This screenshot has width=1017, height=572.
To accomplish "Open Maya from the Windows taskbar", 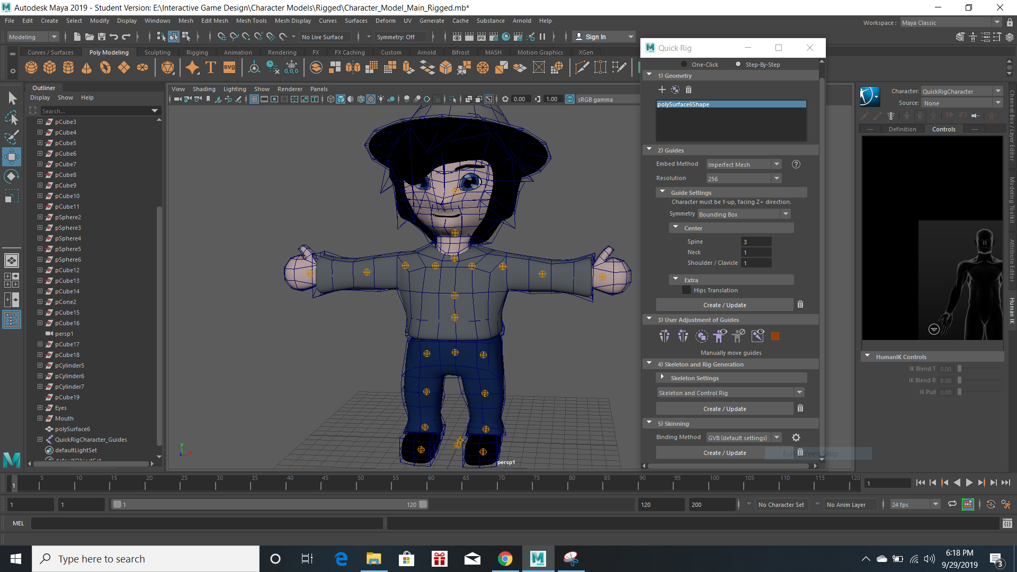I will 538,559.
